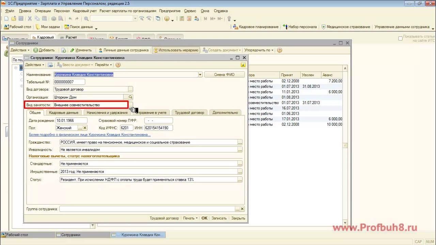The width and height of the screenshot is (436, 245).
Task: Open the Calendar icon
Action: [x=189, y=19]
